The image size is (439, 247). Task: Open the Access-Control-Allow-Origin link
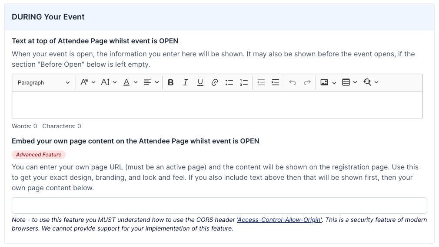[x=279, y=220]
